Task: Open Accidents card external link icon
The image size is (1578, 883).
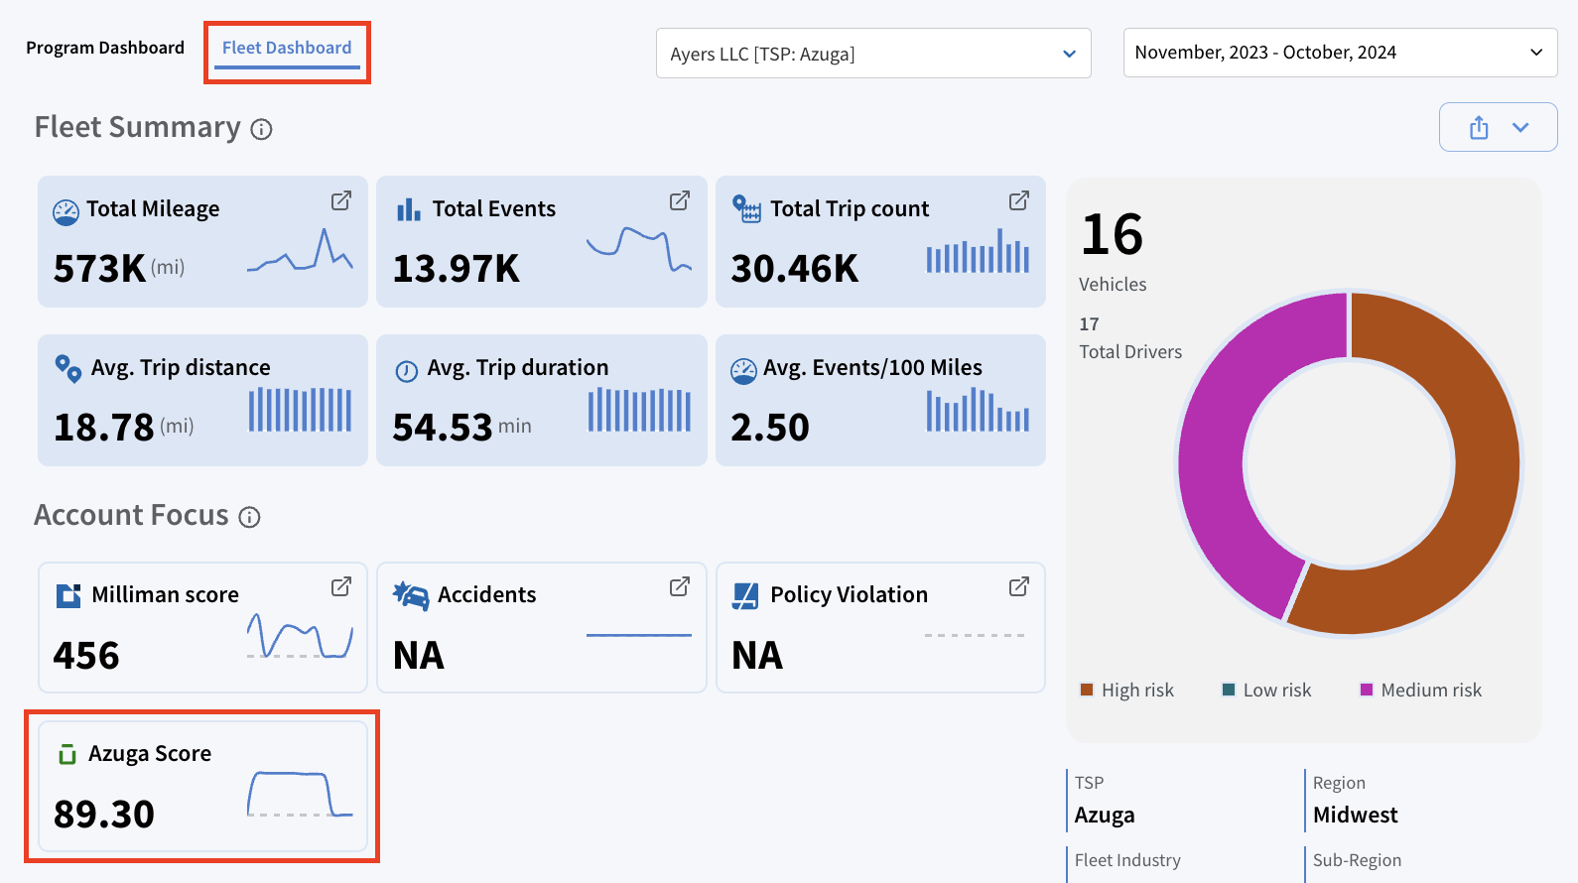Action: (x=680, y=586)
